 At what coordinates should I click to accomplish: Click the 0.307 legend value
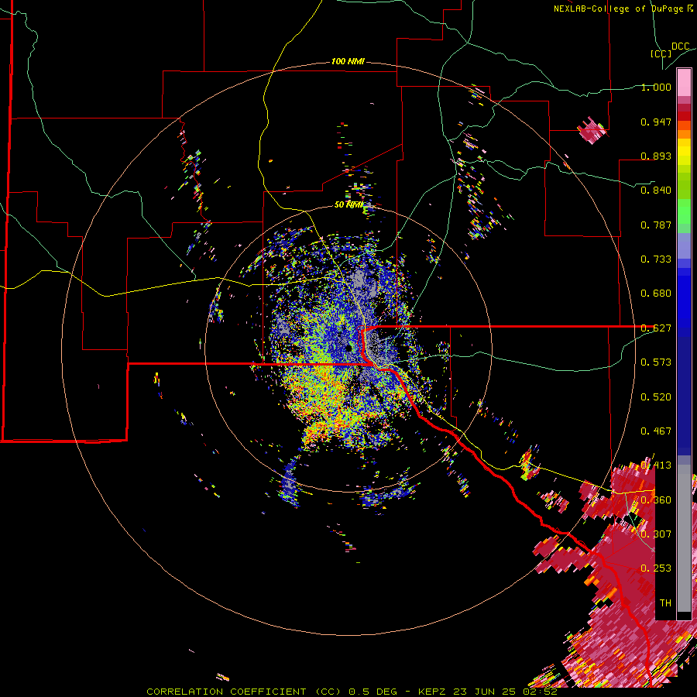[x=656, y=534]
